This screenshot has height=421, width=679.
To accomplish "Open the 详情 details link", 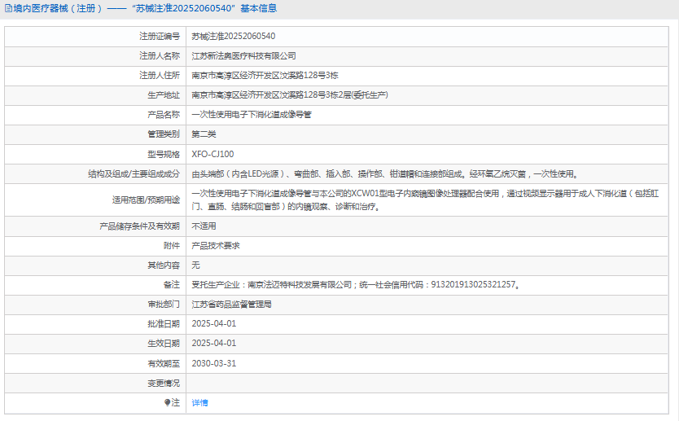I will point(199,403).
